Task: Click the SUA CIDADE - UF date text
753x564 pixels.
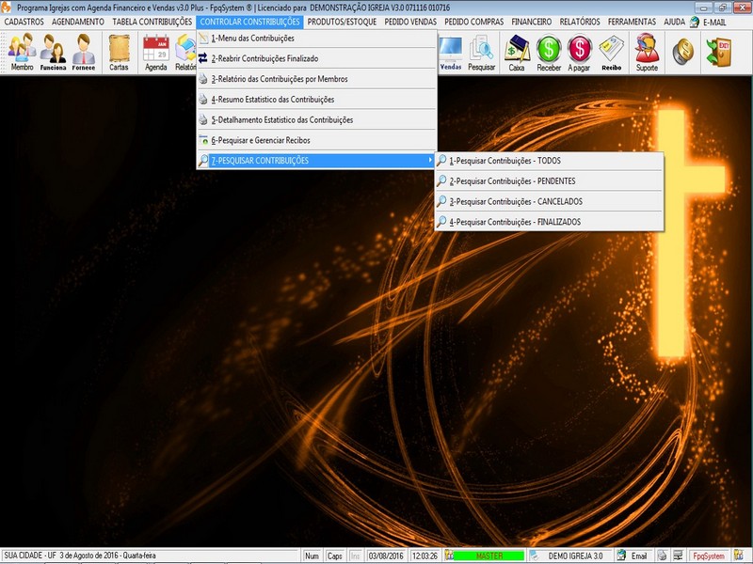Action: (80, 556)
